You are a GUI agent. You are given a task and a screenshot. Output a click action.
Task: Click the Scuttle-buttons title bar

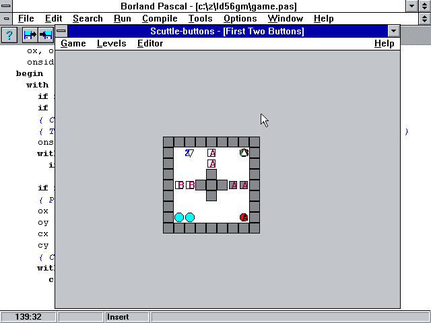(227, 31)
